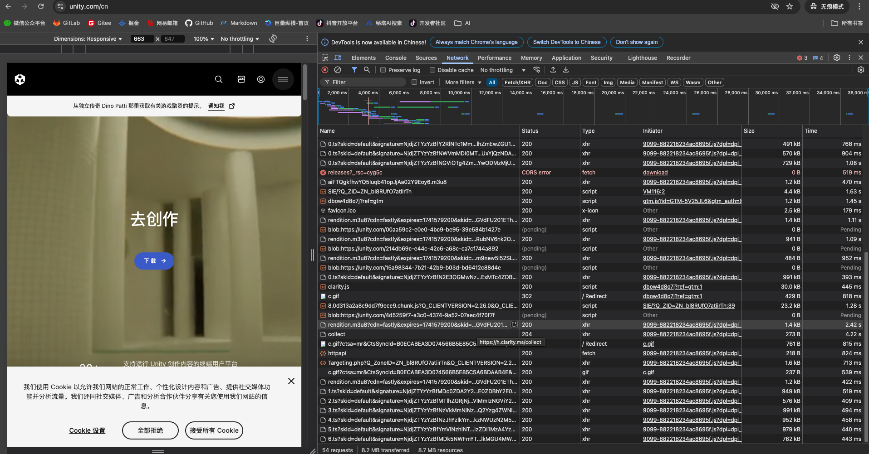Open Unity site hamburger menu

tap(283, 79)
